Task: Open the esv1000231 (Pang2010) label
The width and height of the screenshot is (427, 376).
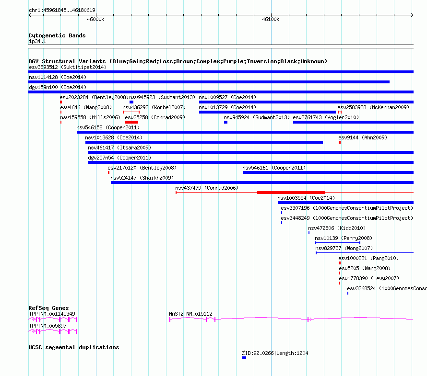Action: click(368, 258)
